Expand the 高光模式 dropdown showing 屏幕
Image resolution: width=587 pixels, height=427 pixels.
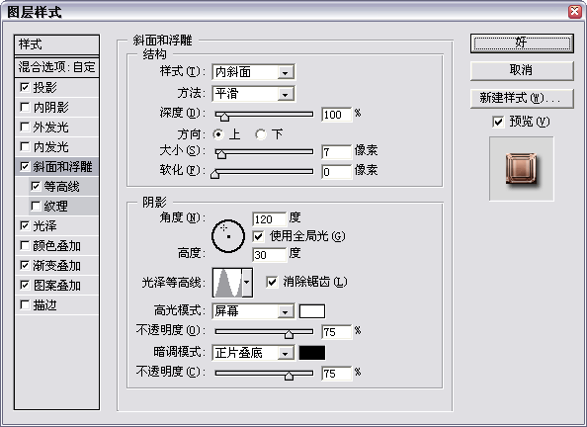253,311
